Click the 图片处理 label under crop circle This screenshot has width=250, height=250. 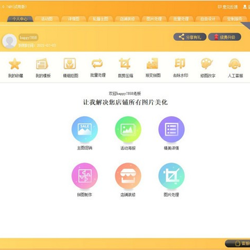tap(172, 194)
